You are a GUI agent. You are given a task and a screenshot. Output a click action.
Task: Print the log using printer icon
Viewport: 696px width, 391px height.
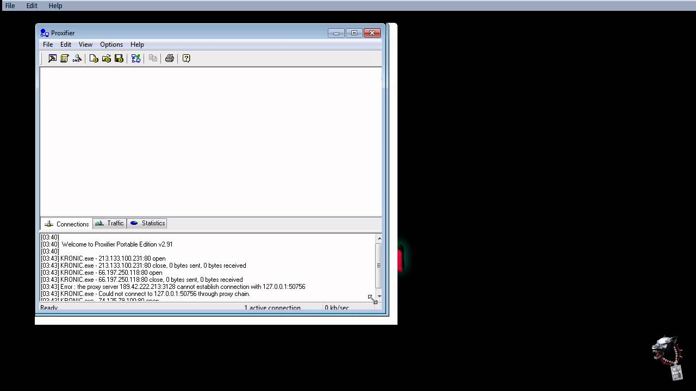pos(169,58)
